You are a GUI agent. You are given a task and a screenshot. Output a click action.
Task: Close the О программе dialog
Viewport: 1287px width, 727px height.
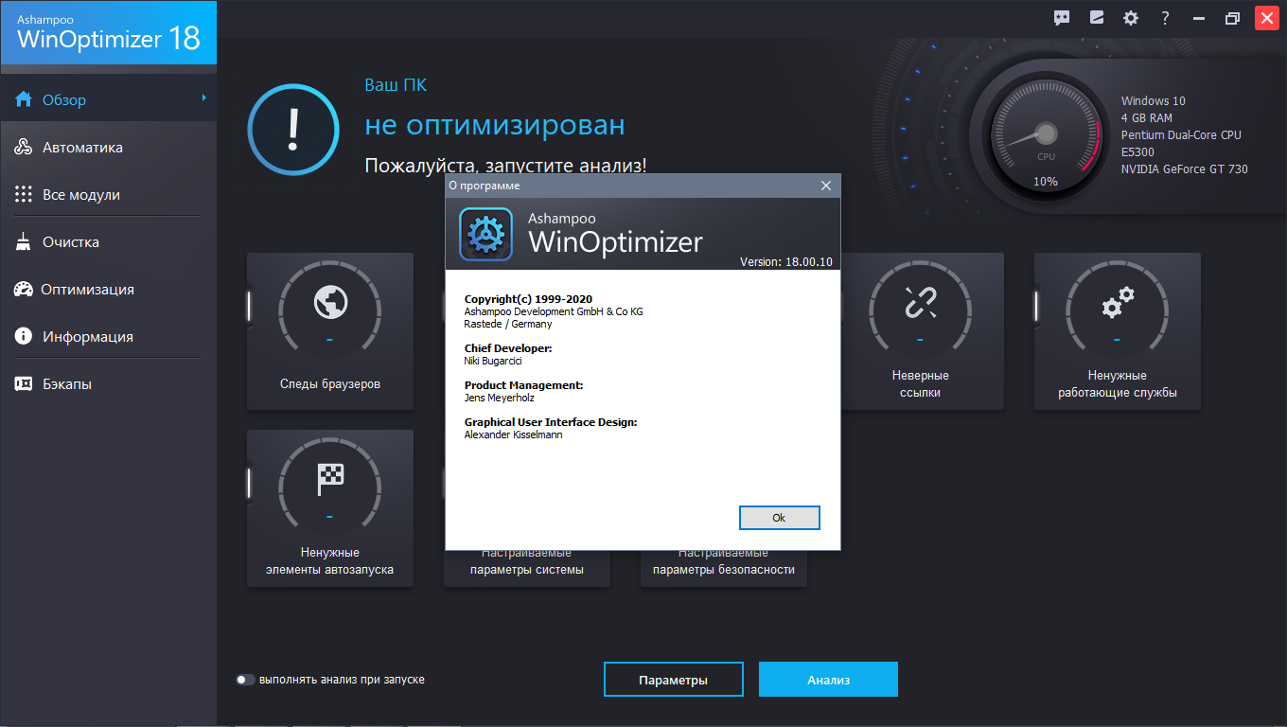[x=825, y=186]
